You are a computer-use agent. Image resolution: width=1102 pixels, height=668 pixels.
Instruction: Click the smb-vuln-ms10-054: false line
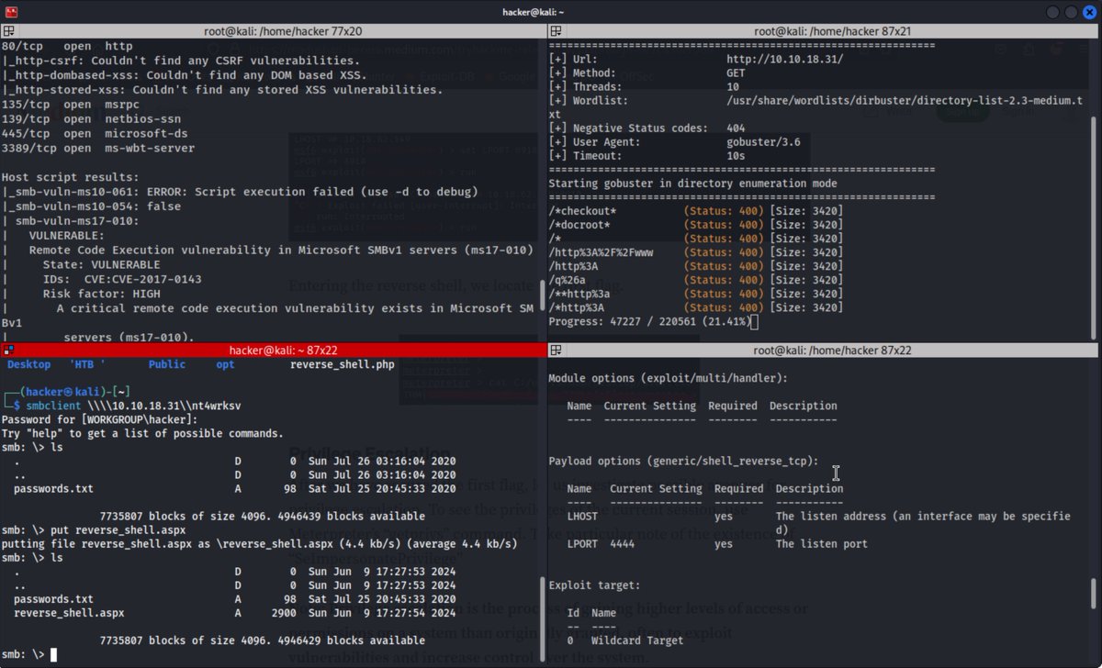[x=93, y=206]
